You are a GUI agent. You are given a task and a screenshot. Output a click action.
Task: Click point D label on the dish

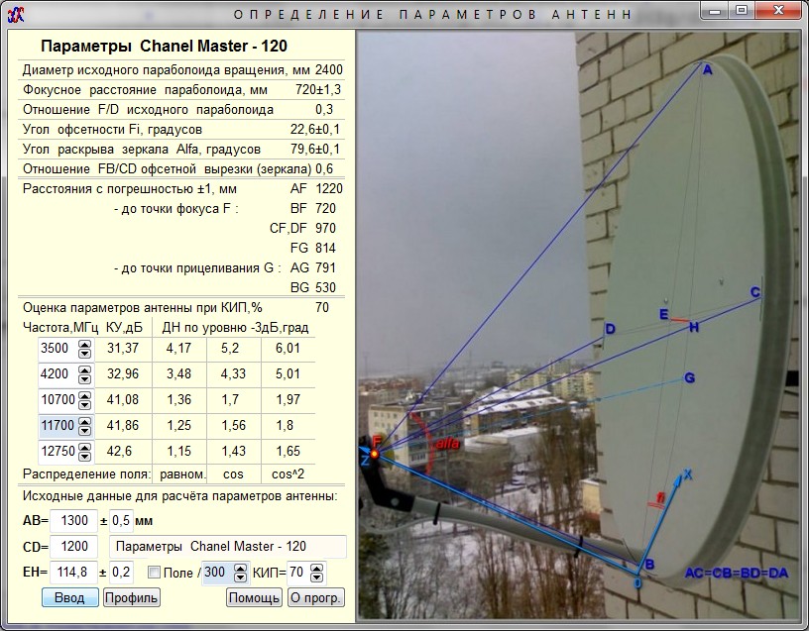(611, 329)
